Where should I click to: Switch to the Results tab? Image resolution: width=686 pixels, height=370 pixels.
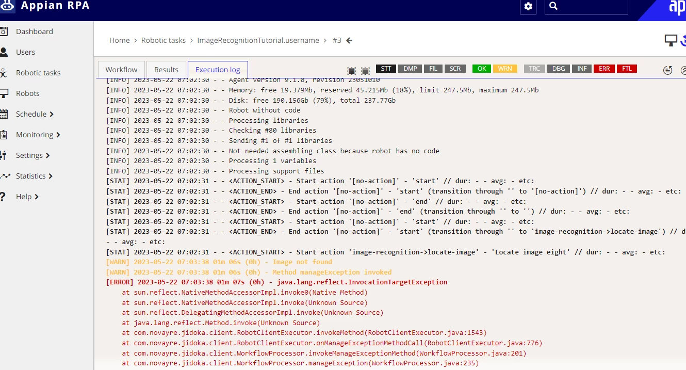click(166, 70)
